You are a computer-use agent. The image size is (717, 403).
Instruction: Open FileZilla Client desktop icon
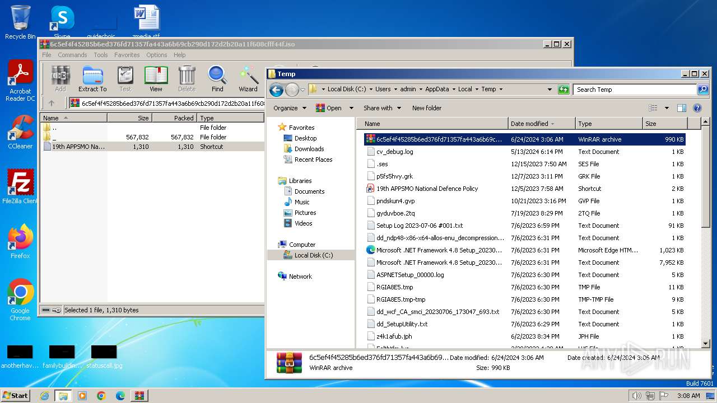tap(20, 186)
